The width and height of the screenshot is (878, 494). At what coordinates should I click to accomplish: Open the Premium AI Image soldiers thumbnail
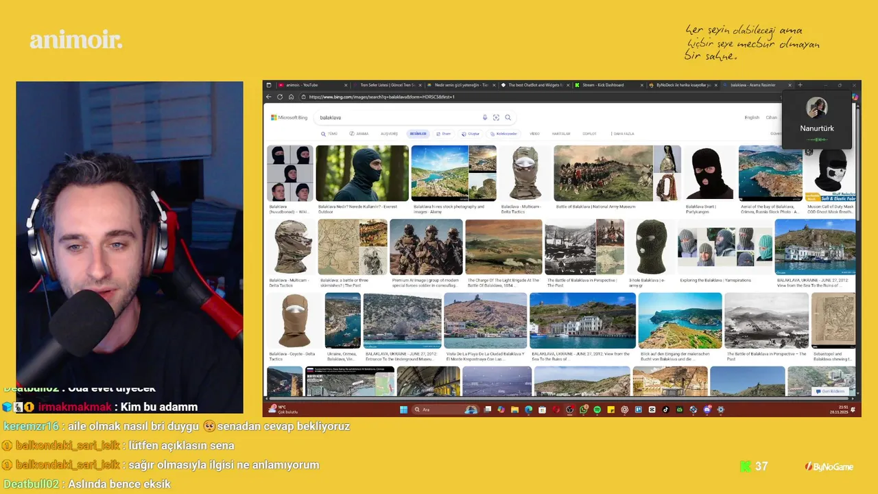[426, 247]
